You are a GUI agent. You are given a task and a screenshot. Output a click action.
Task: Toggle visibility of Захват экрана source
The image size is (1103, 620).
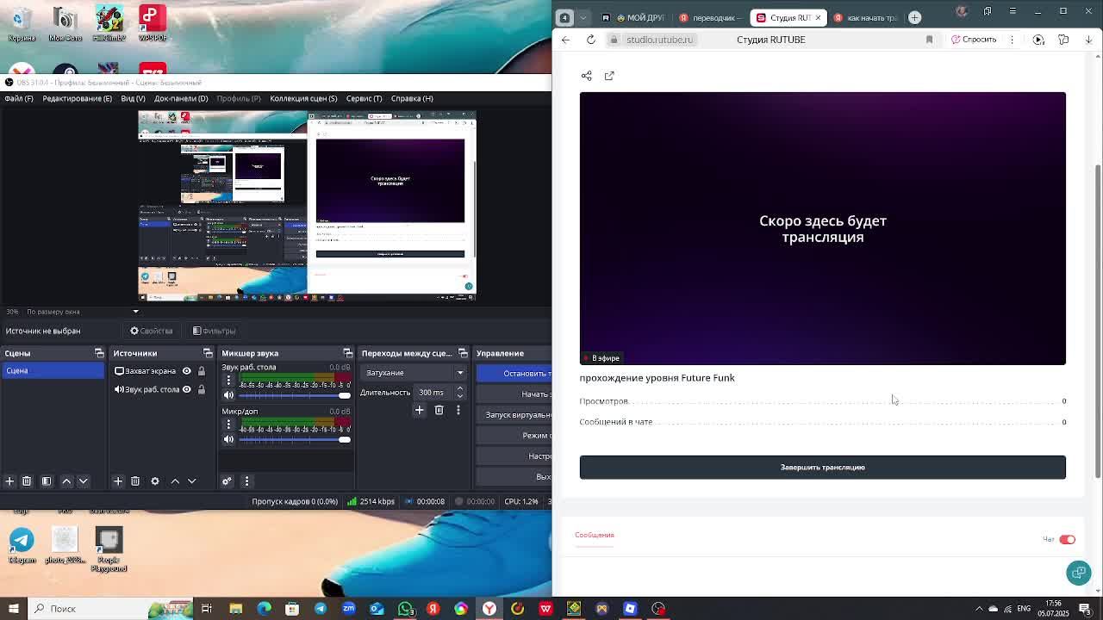[x=186, y=371]
